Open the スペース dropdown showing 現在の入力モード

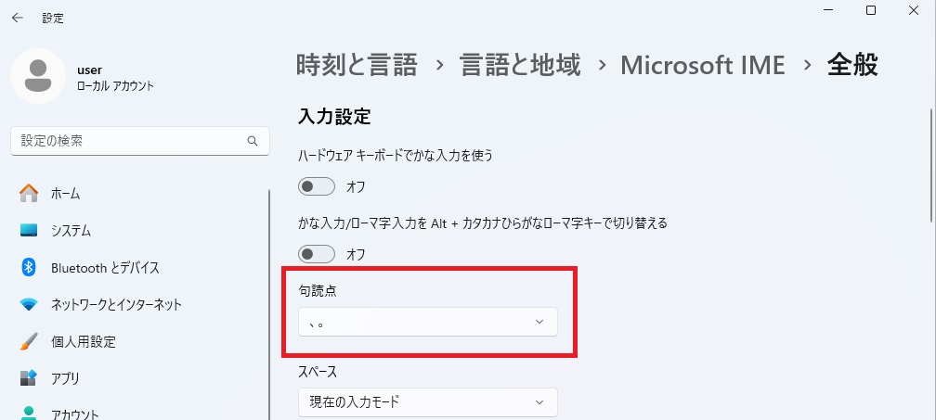427,402
